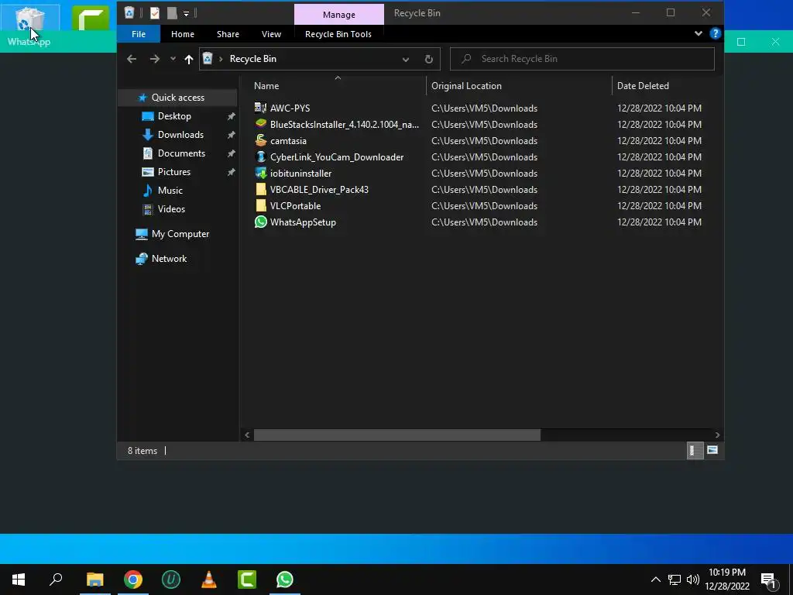The width and height of the screenshot is (793, 595).
Task: Open the Windows Start menu
Action: [x=19, y=580]
